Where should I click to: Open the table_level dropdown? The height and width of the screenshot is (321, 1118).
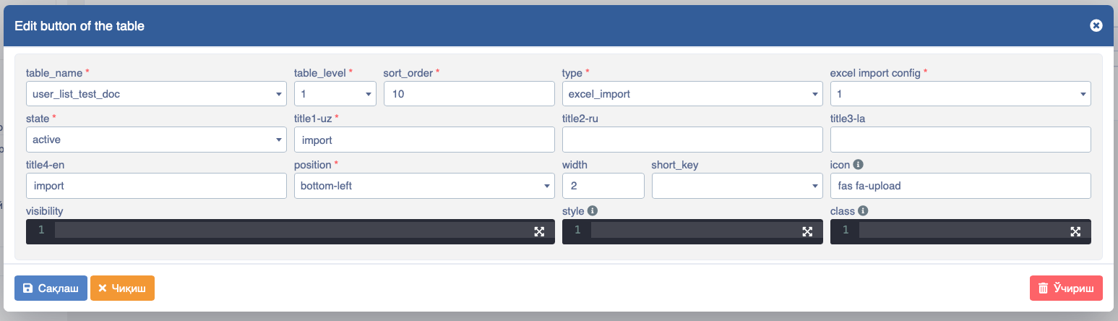click(x=335, y=93)
